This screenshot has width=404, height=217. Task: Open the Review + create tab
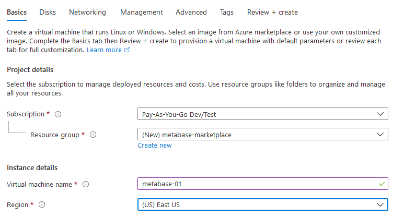(x=272, y=13)
